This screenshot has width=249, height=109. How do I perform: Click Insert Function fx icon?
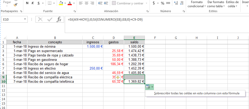(x=59, y=19)
